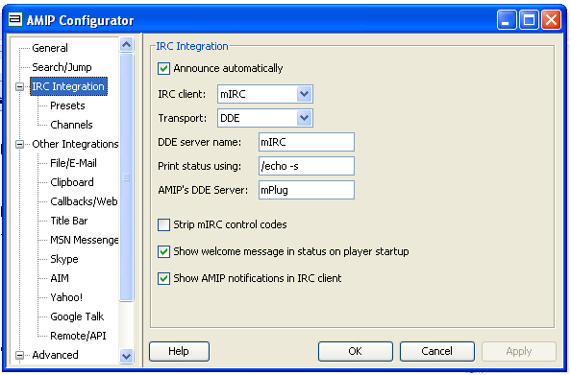
Task: Open the Channels settings page
Action: tap(71, 125)
